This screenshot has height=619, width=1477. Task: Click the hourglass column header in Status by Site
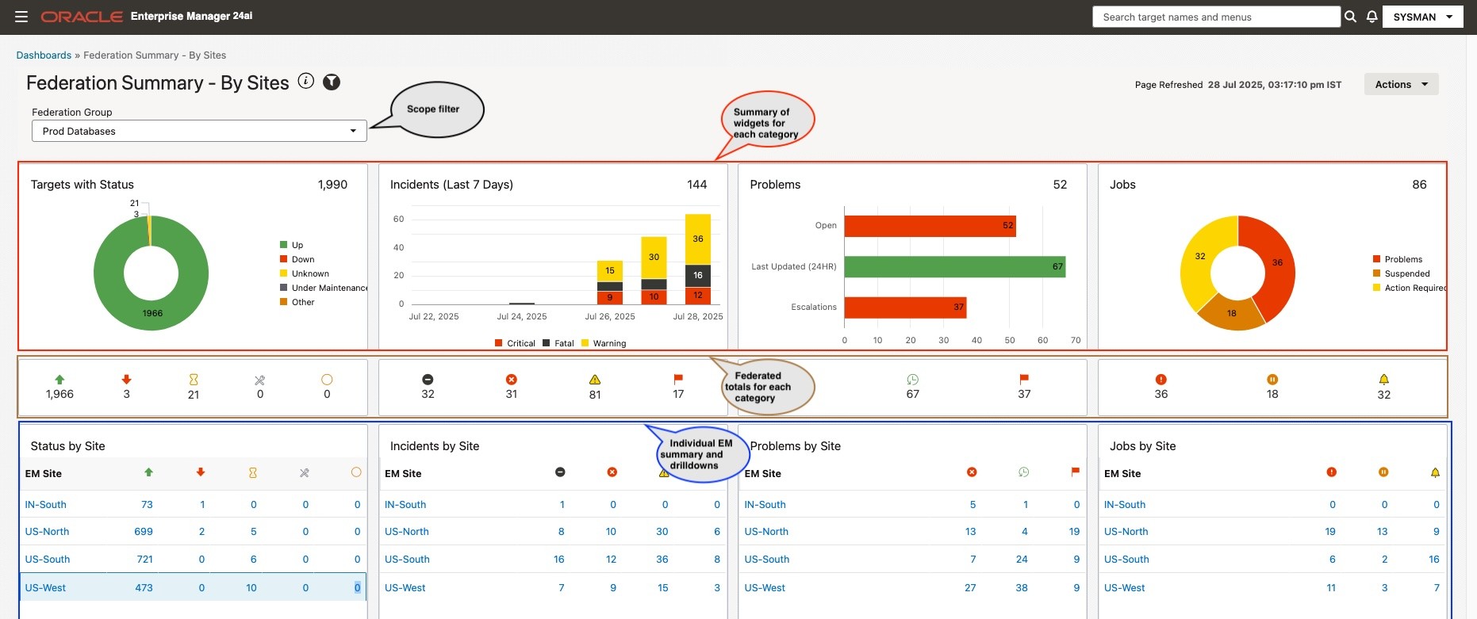pyautogui.click(x=253, y=473)
